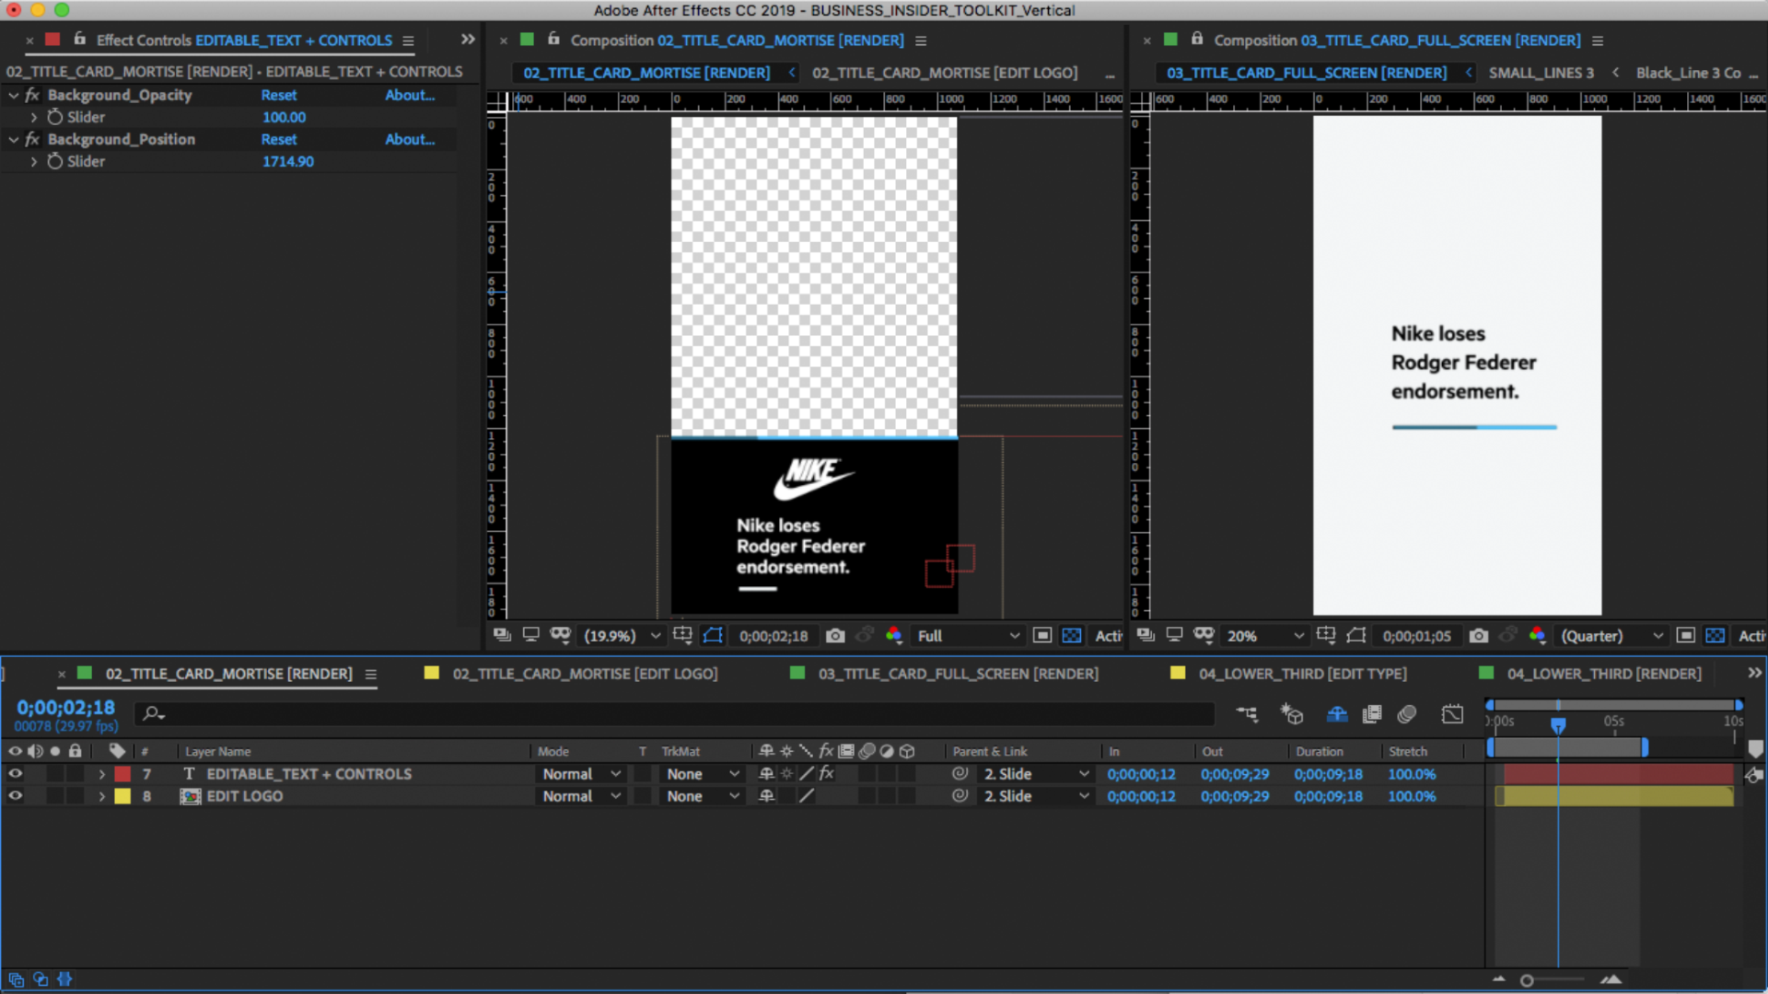Screen dimensions: 1768x994
Task: Switch to 03_TITLE_CARD_FULL_SCREEN [RENDER] timeline tab
Action: 959,674
